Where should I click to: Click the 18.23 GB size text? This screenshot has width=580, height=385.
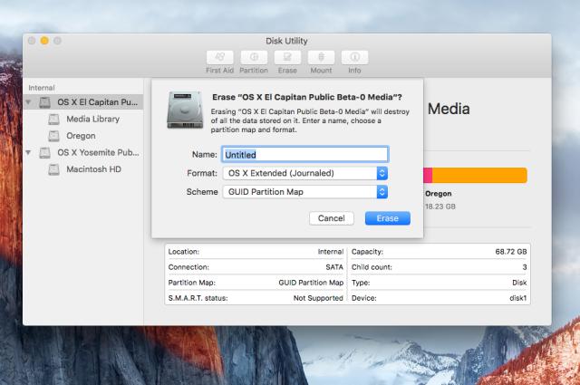tap(440, 207)
